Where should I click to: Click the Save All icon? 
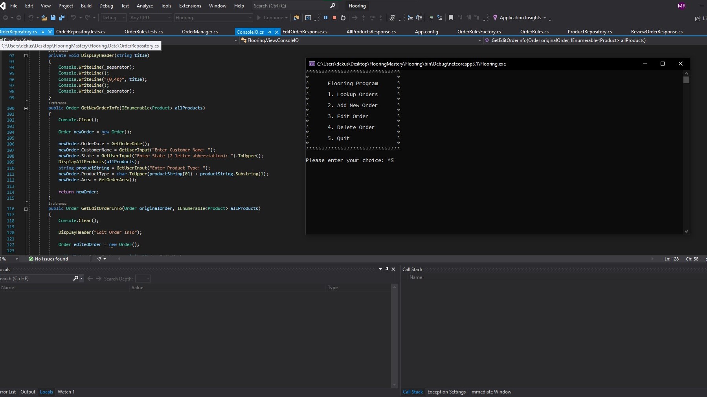tap(61, 18)
